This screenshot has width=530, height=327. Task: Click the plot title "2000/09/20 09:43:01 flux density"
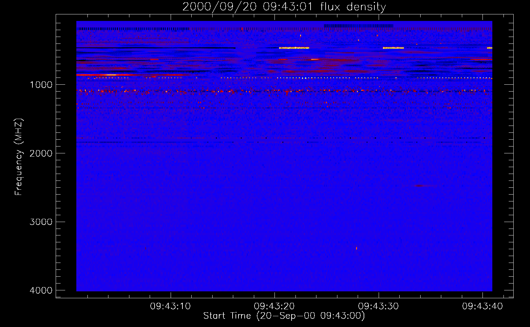point(284,7)
